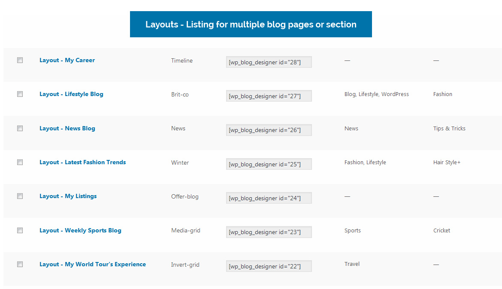502x289 pixels.
Task: Open Layout - Latest Fashion Trends
Action: 83,162
